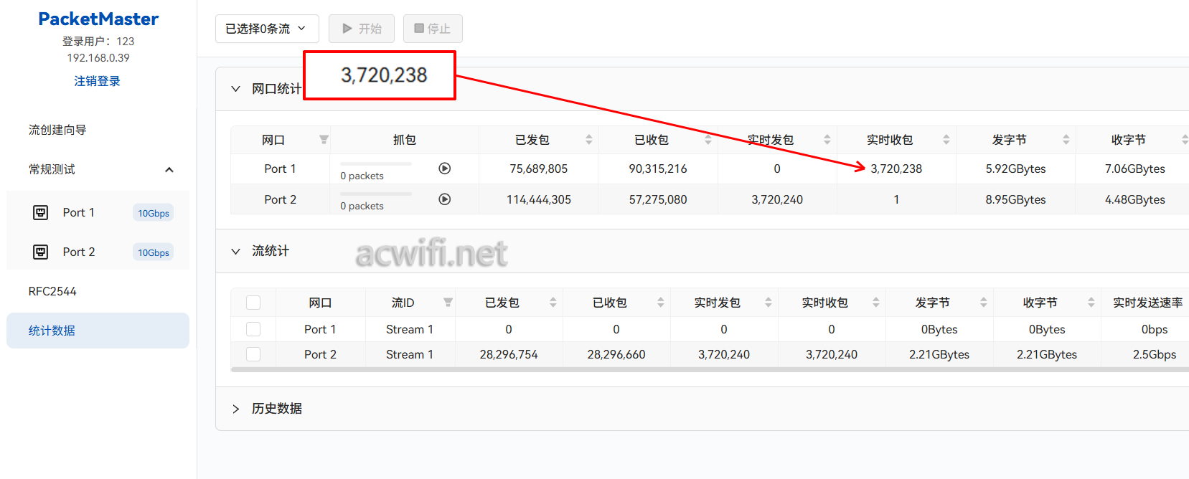1189x479 pixels.
Task: Select Port 2 in the sidebar
Action: coord(79,252)
